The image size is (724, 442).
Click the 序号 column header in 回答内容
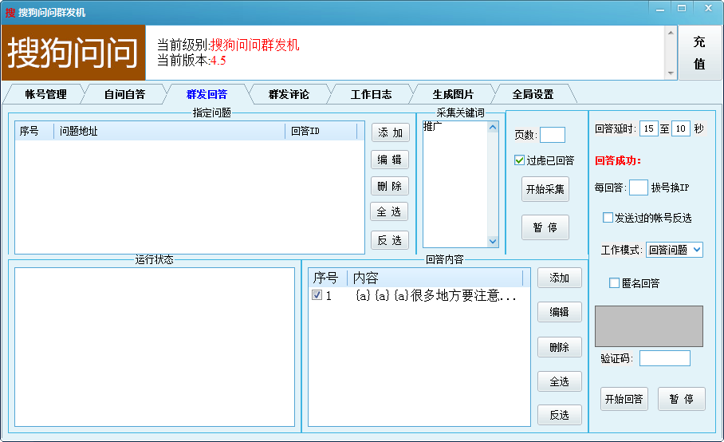tap(328, 278)
